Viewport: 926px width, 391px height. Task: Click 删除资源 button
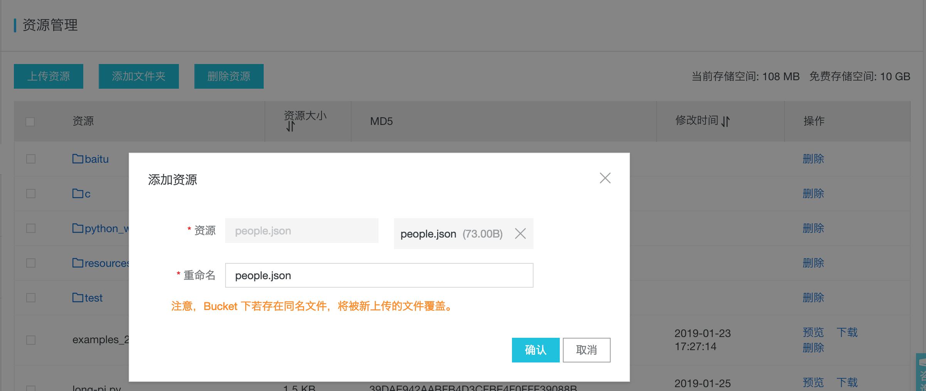click(x=229, y=76)
